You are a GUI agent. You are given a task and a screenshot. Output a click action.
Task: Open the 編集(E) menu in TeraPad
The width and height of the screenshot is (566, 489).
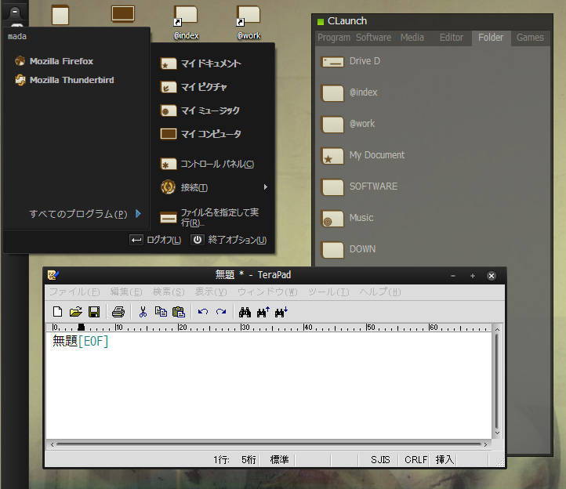(x=126, y=292)
